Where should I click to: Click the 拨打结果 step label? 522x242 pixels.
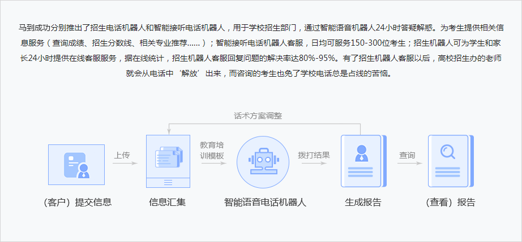point(314,155)
